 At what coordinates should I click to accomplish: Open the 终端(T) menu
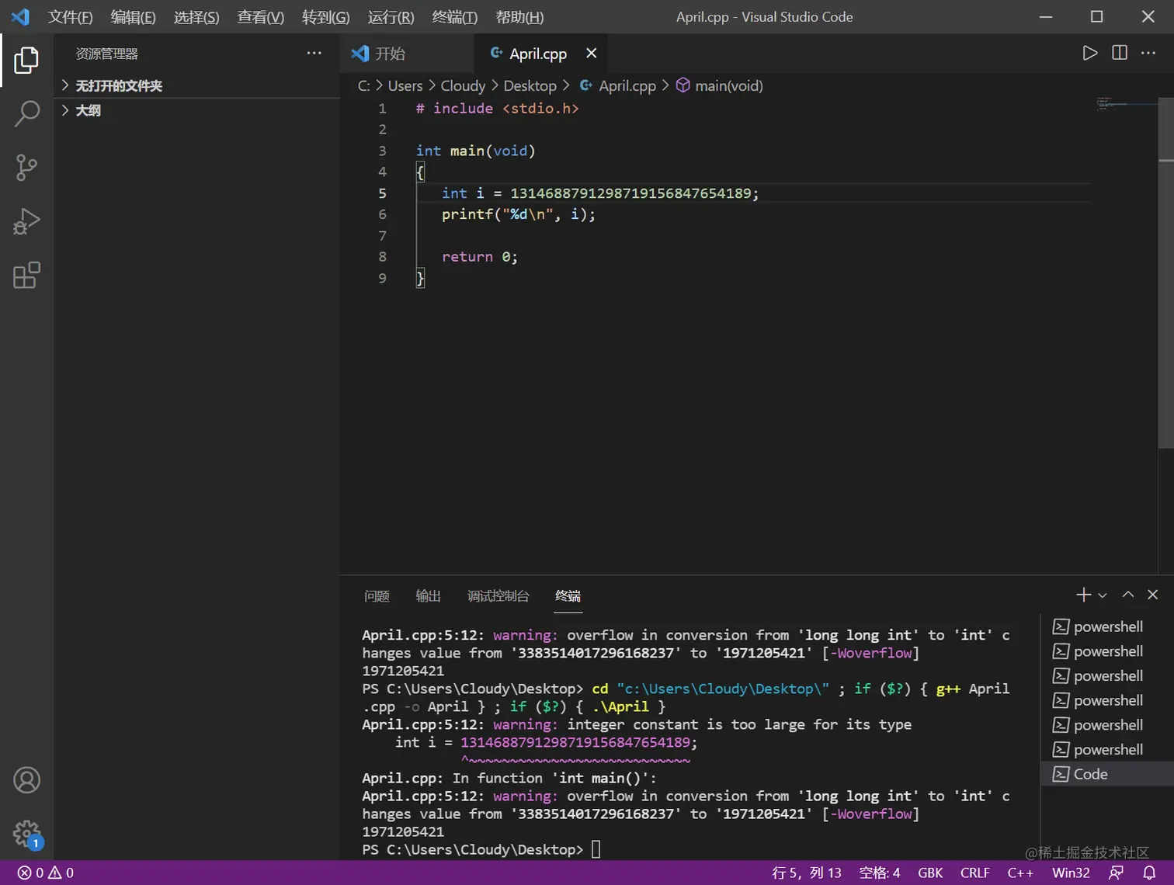point(454,17)
